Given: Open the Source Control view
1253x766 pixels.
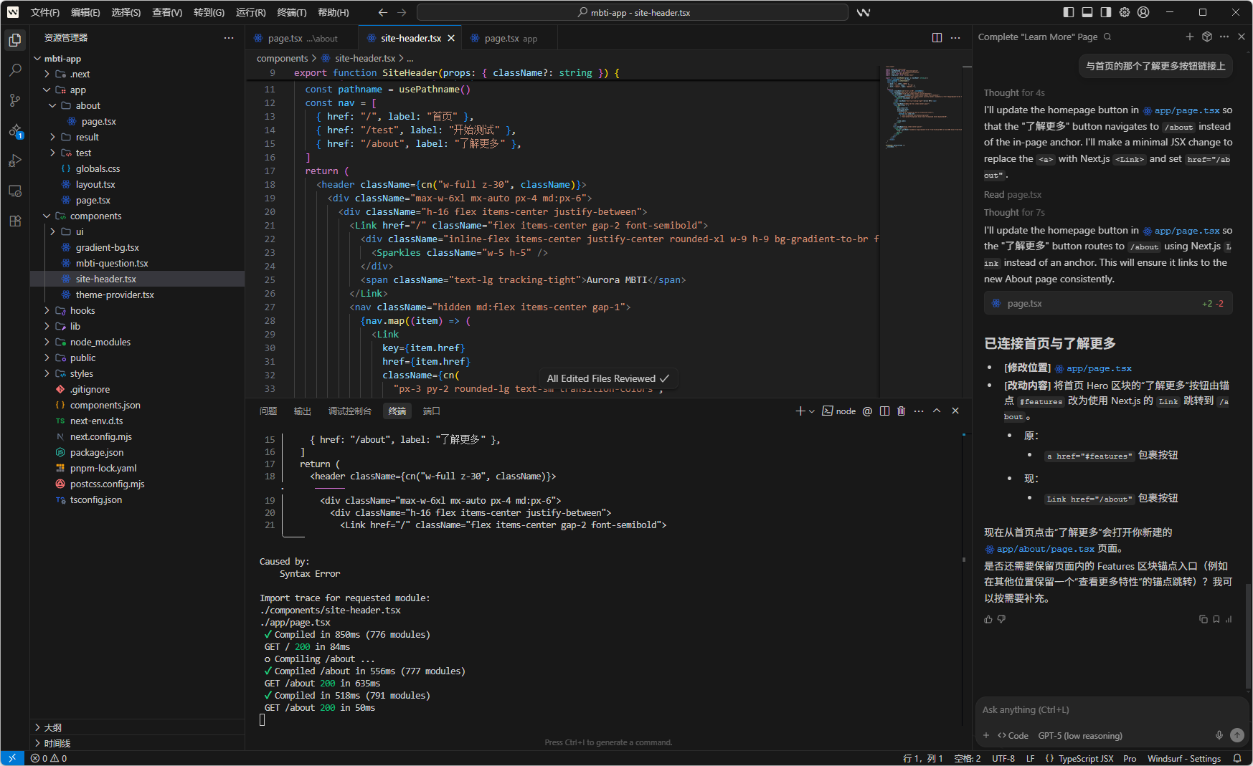Looking at the screenshot, I should coord(15,100).
